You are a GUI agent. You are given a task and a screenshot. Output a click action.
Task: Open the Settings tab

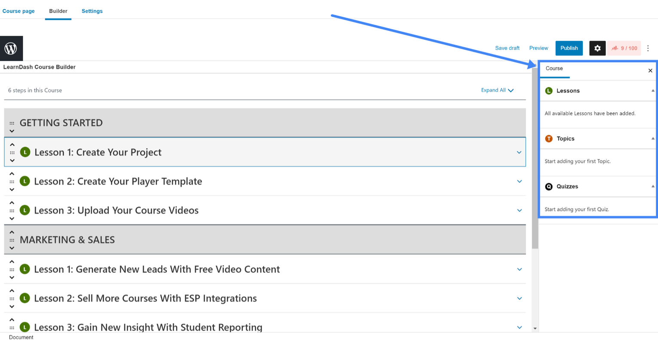tap(92, 11)
